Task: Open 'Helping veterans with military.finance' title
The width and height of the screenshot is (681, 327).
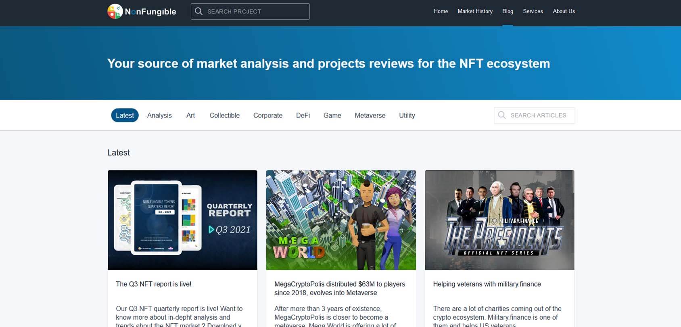Action: click(x=487, y=284)
